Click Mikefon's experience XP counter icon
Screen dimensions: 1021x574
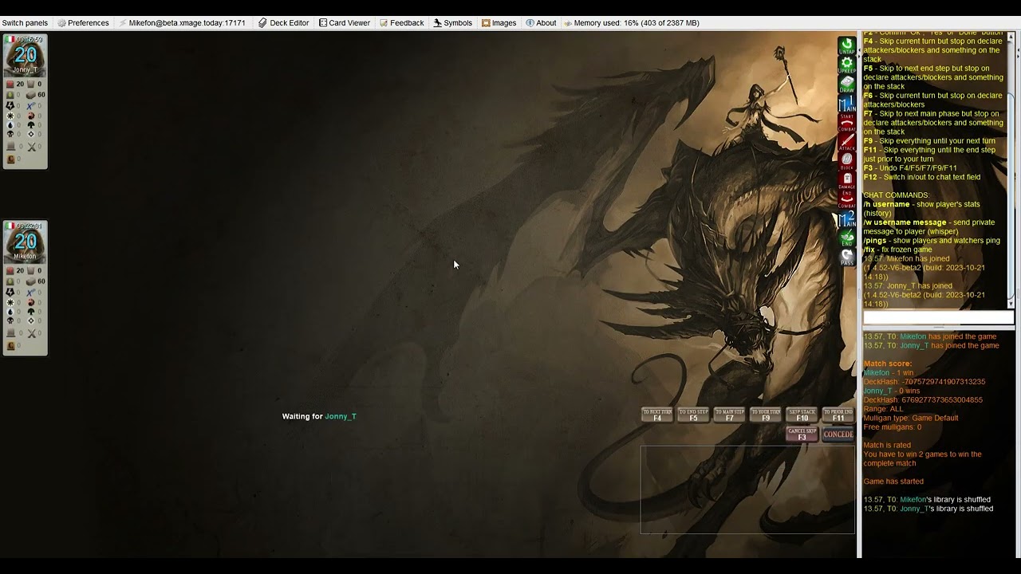(x=31, y=293)
